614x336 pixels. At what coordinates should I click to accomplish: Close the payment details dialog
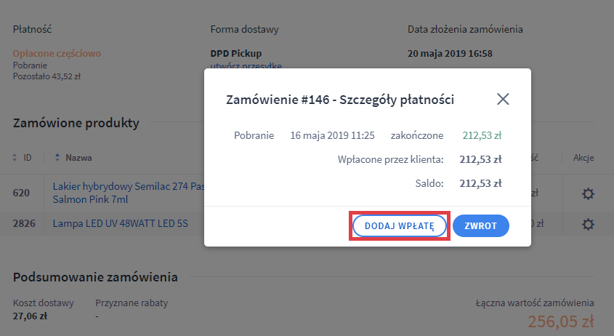(x=503, y=100)
